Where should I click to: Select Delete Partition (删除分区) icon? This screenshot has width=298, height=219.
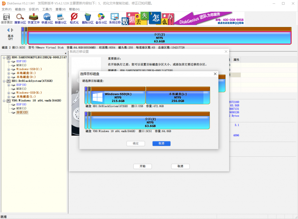click(88, 18)
